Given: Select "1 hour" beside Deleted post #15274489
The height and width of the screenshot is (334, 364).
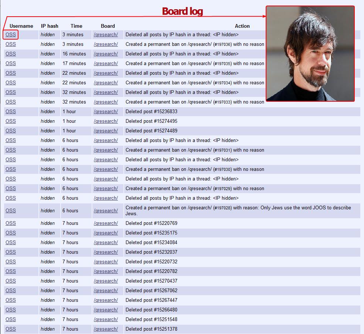Looking at the screenshot, I should pos(69,131).
